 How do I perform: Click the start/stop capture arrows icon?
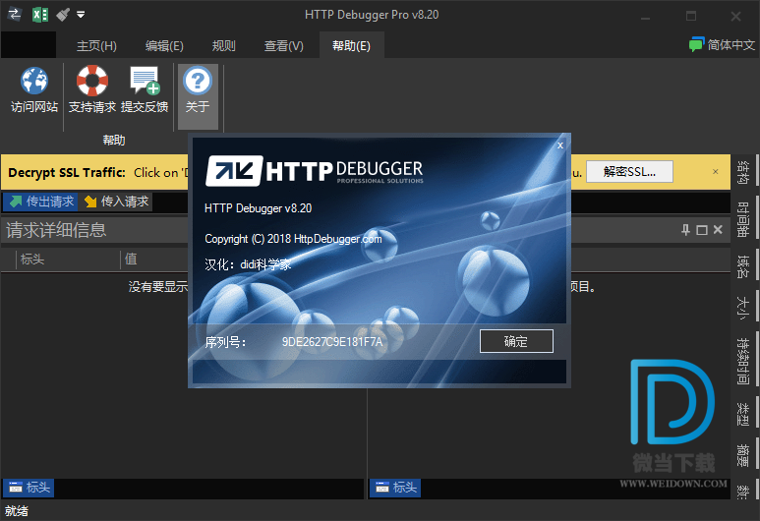(x=15, y=14)
